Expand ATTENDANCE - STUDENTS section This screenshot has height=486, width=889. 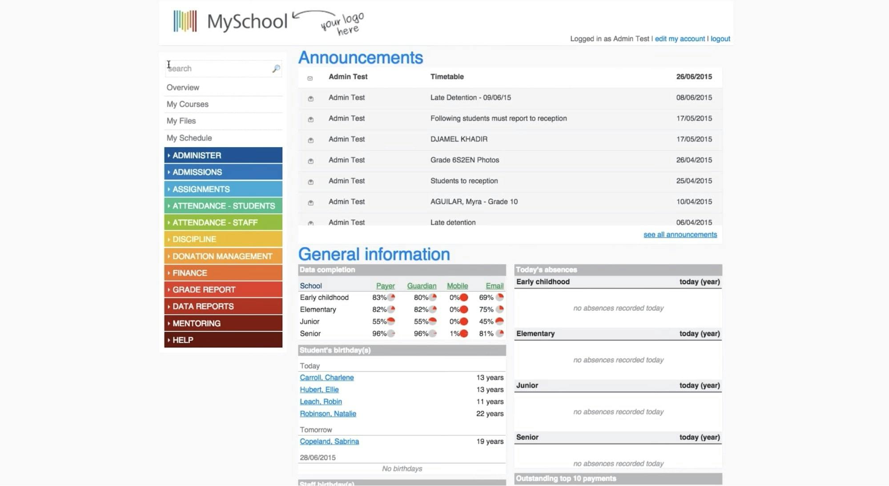(x=223, y=206)
